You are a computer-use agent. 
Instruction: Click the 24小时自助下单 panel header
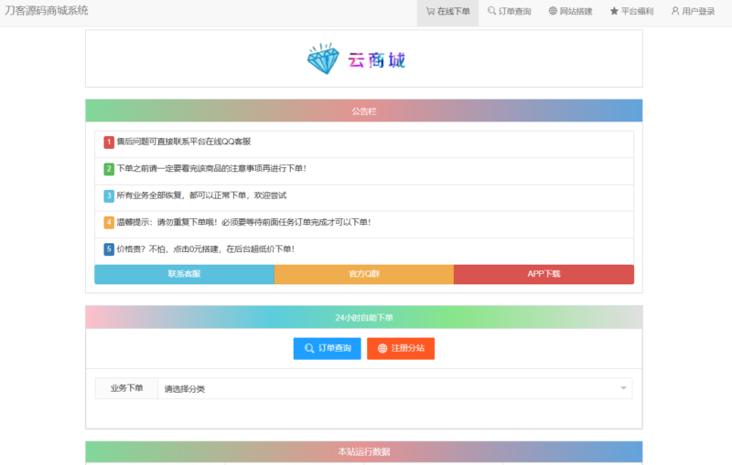click(364, 317)
